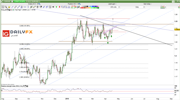Click the trash bin delete objects icon

37,7
